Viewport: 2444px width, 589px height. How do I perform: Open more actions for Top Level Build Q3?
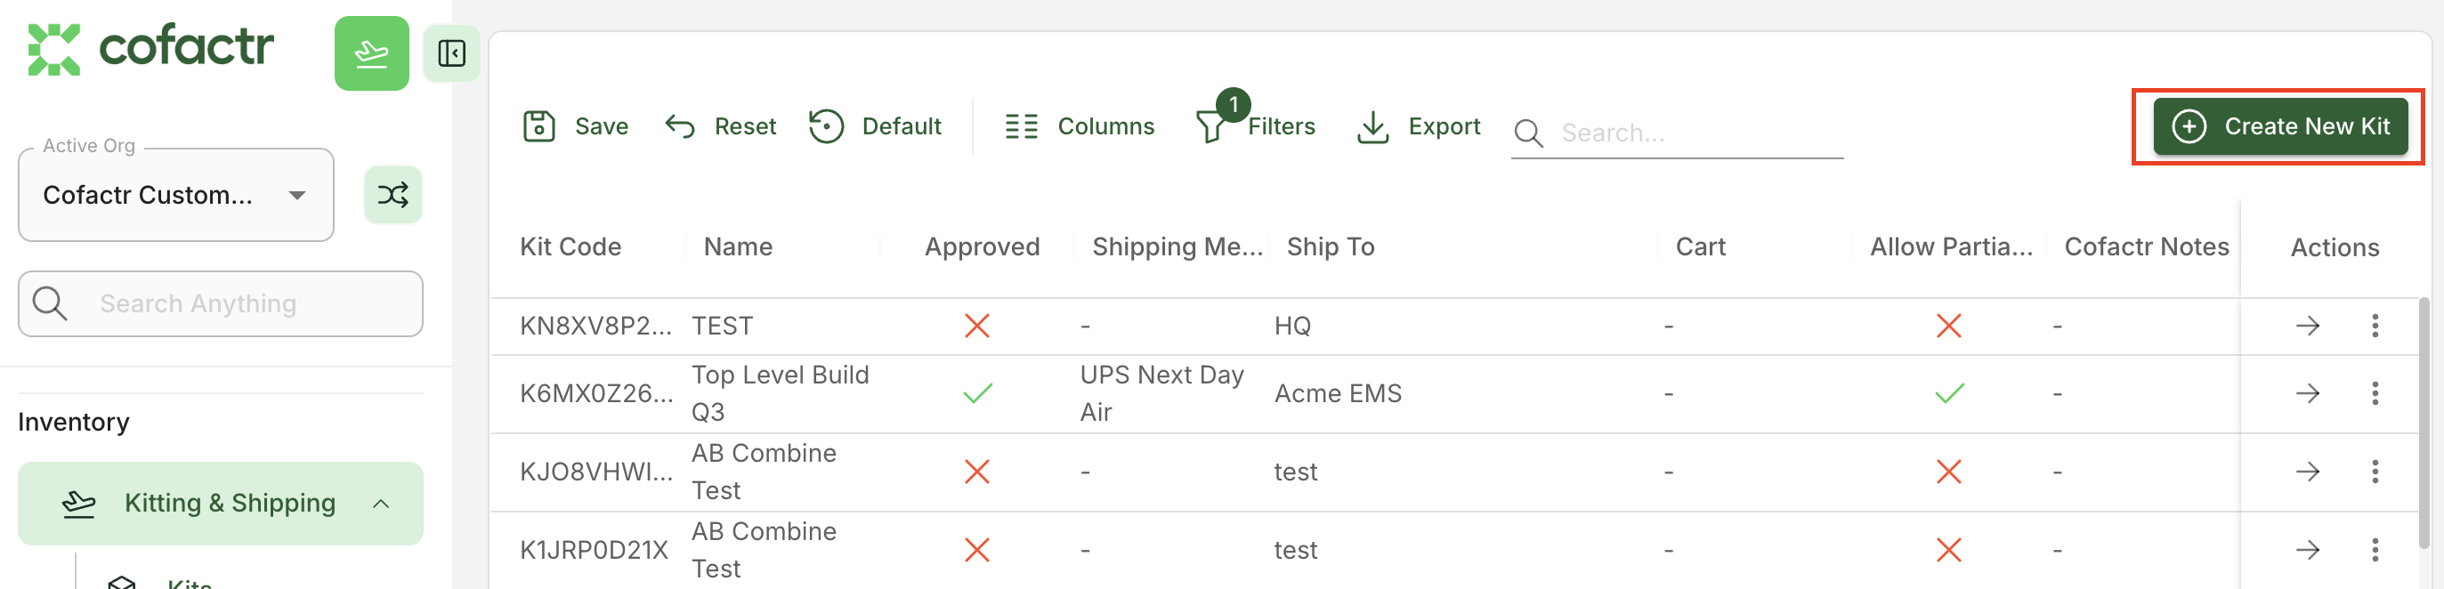(2374, 393)
